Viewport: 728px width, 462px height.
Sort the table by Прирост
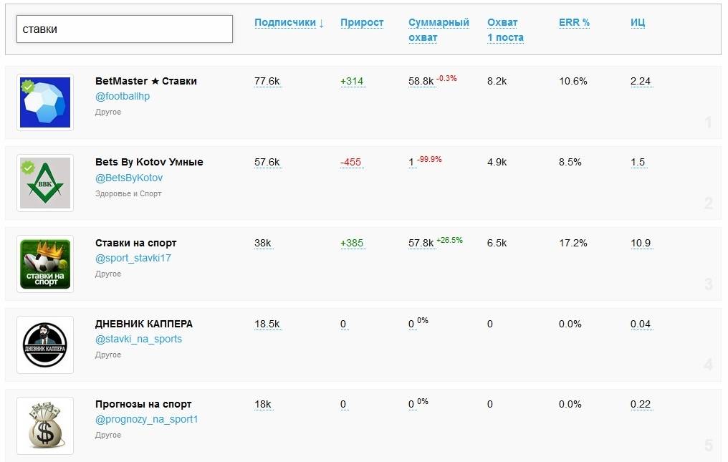click(x=362, y=23)
